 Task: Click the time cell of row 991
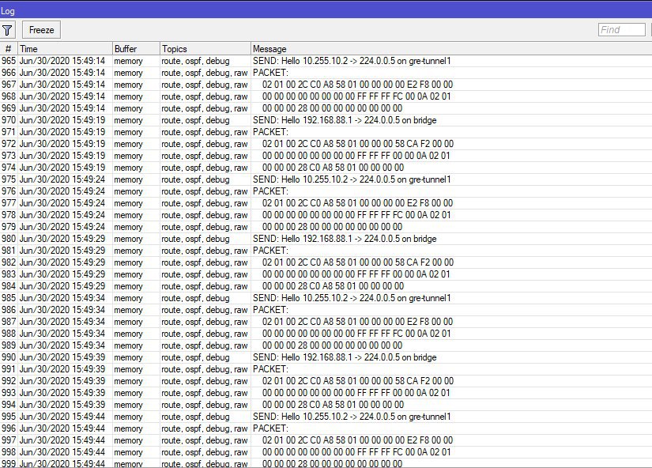pos(62,369)
